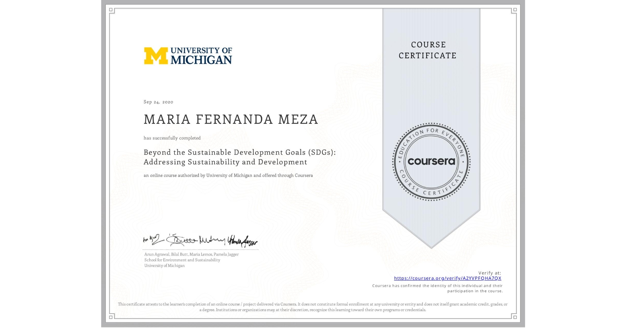Click 'University of Michigan' under the signatures

[x=165, y=265]
